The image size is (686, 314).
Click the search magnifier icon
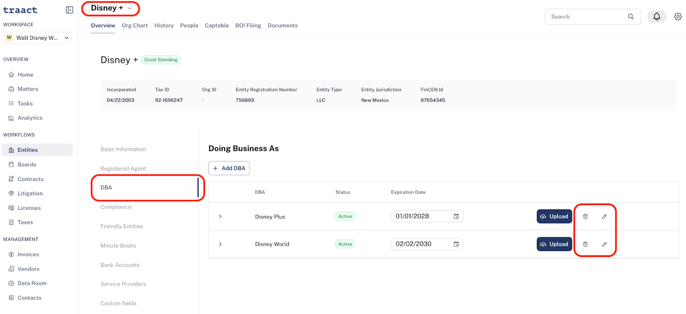(631, 17)
